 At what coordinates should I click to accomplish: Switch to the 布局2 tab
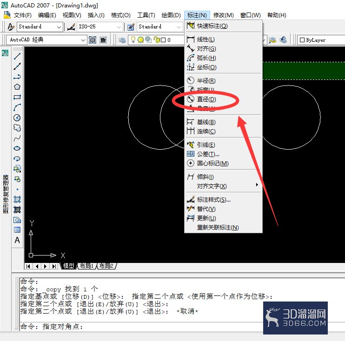[106, 266]
